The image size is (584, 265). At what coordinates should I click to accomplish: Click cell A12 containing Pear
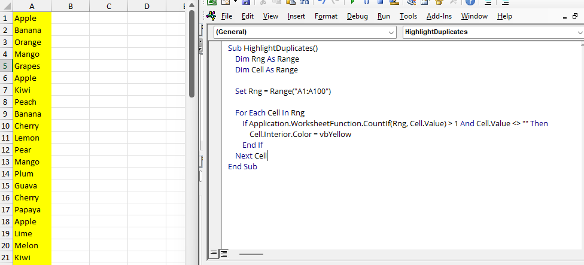[32, 150]
